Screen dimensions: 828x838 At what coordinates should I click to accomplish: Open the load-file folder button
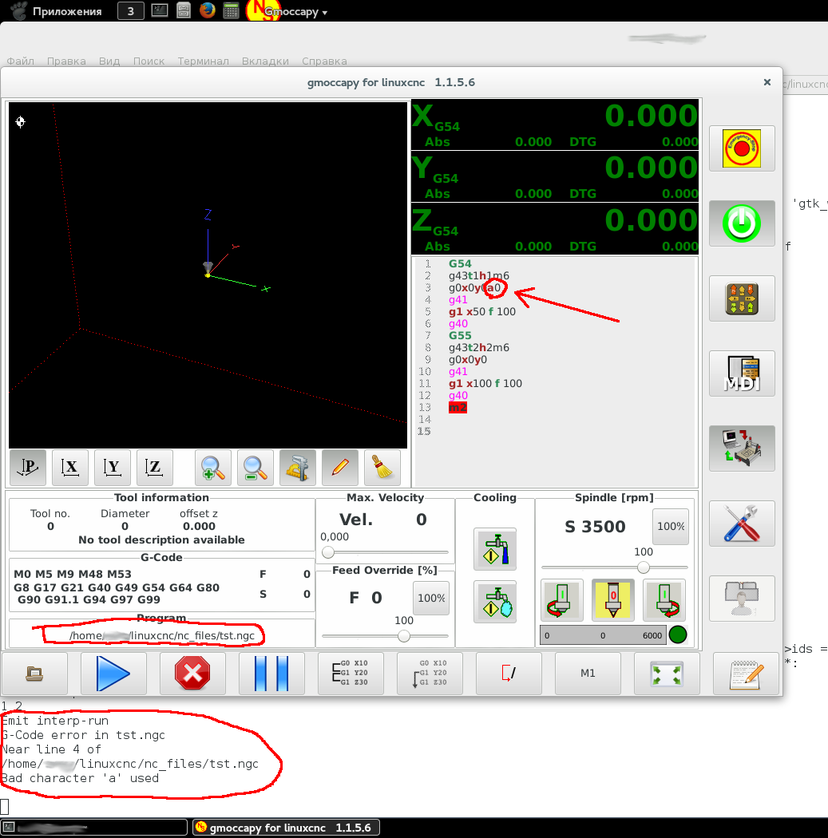point(35,674)
